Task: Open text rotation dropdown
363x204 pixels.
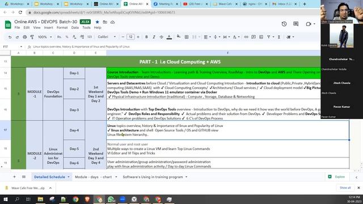Action: click(x=236, y=37)
